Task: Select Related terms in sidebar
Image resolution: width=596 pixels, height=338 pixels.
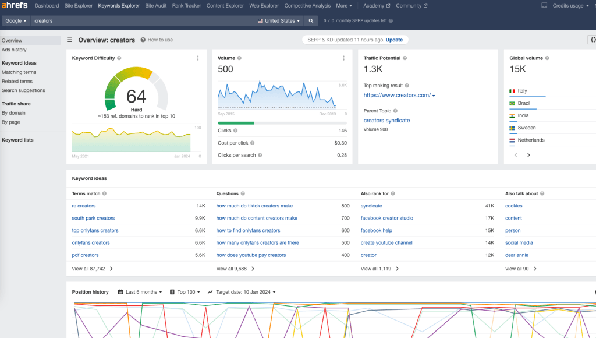Action: (17, 81)
